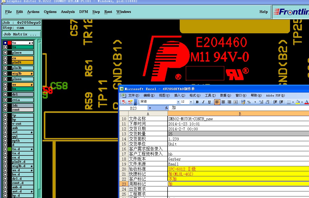Increase decimal places in Excel

tap(261, 102)
